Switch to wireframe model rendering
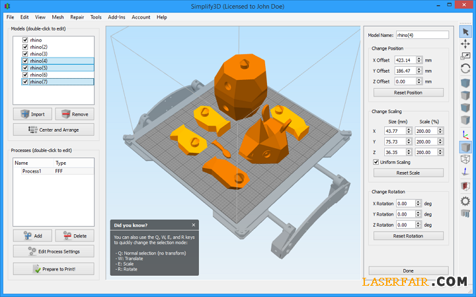 pyautogui.click(x=465, y=159)
